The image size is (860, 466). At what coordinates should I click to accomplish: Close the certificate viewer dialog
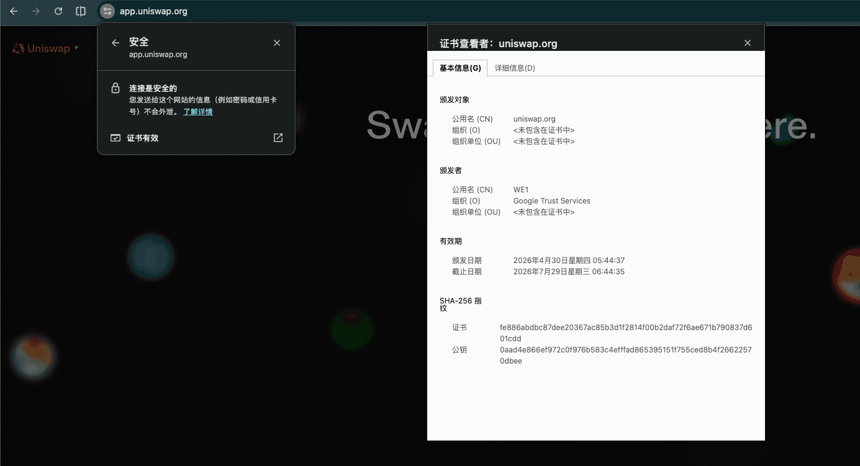click(x=748, y=43)
